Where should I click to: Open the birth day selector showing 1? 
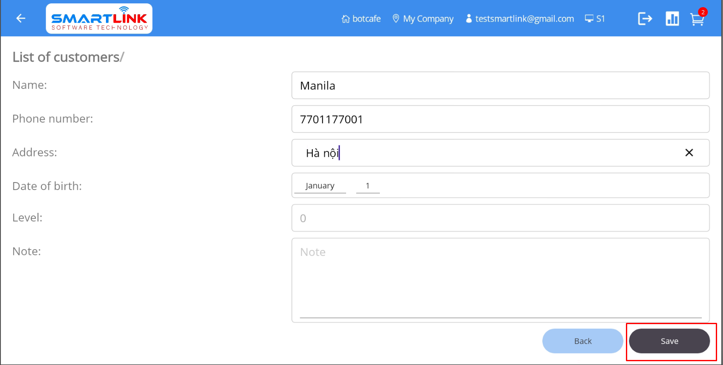pyautogui.click(x=368, y=186)
